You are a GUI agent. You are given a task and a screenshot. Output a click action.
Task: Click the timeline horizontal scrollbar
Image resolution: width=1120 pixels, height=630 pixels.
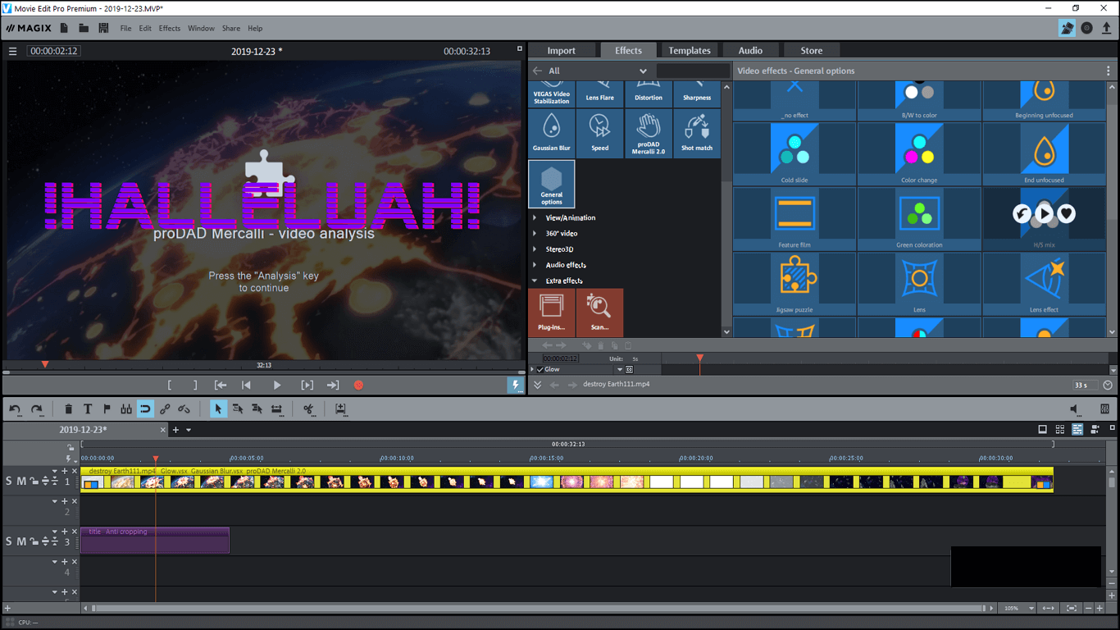(x=538, y=609)
